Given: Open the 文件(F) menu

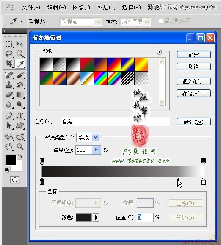Looking at the screenshot, I should 31,7.
